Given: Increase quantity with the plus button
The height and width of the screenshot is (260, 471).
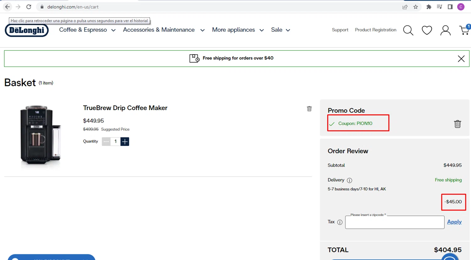Looking at the screenshot, I should click(125, 141).
